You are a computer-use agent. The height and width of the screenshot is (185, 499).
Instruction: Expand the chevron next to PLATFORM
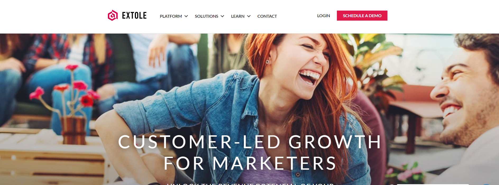[x=186, y=16]
